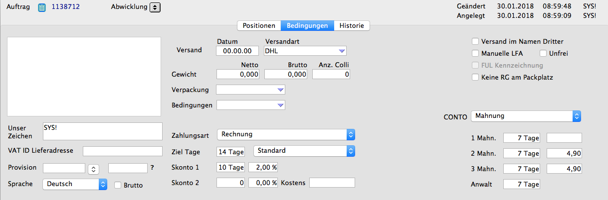Viewport: 608px width, 200px height.
Task: Click the Versand Datum field
Action: 237,51
